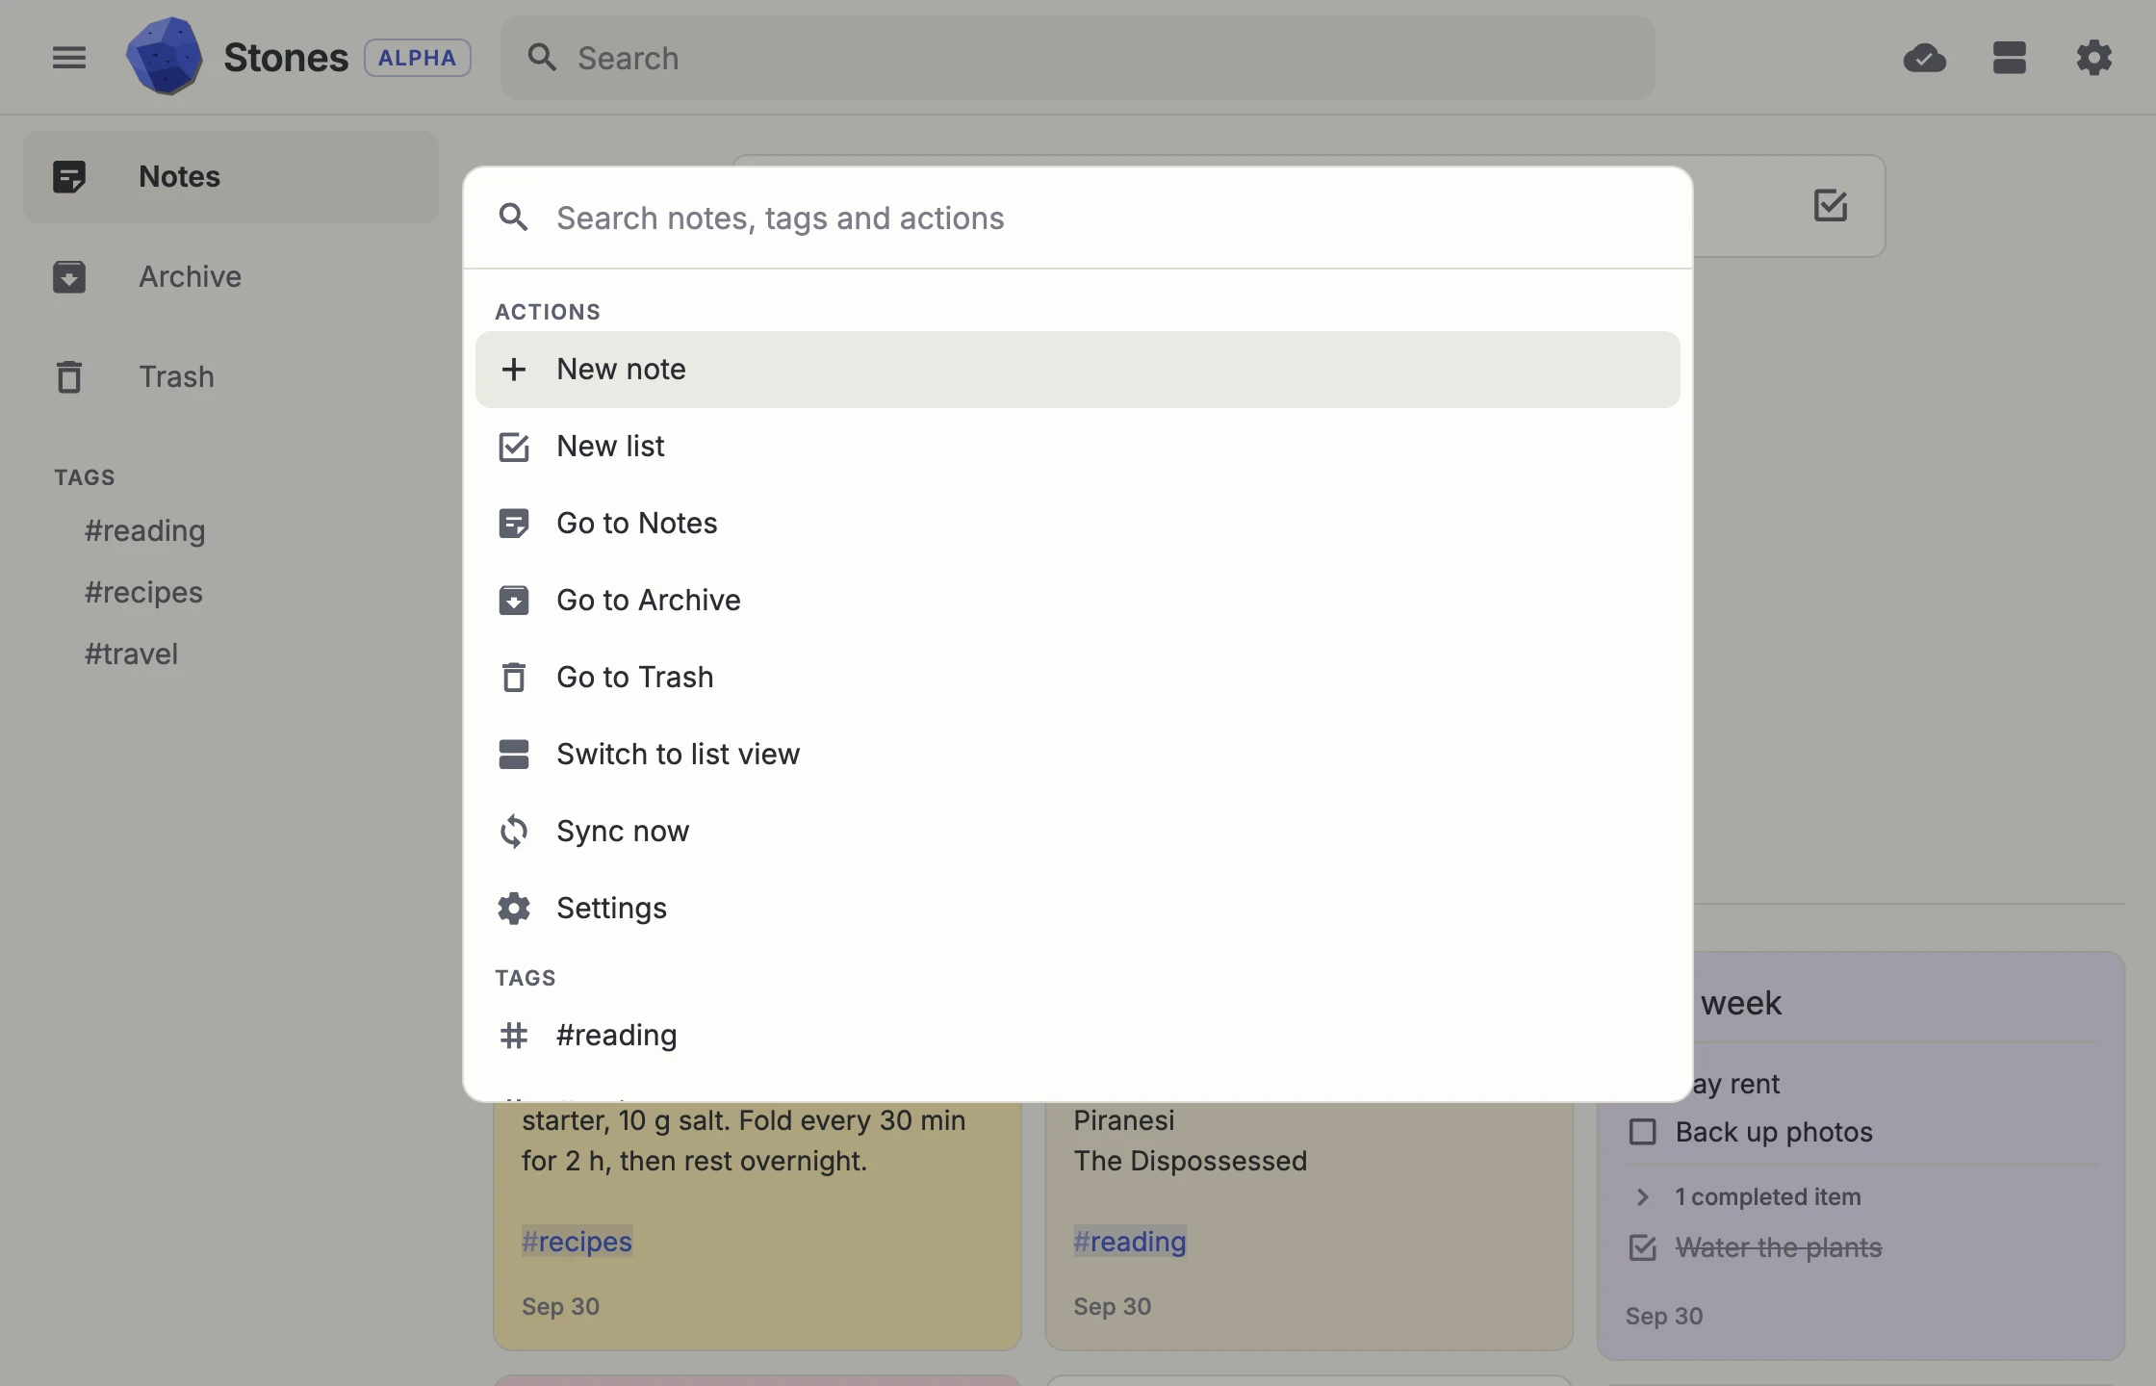
Task: Open the #travel tag in sidebar
Action: (x=131, y=654)
